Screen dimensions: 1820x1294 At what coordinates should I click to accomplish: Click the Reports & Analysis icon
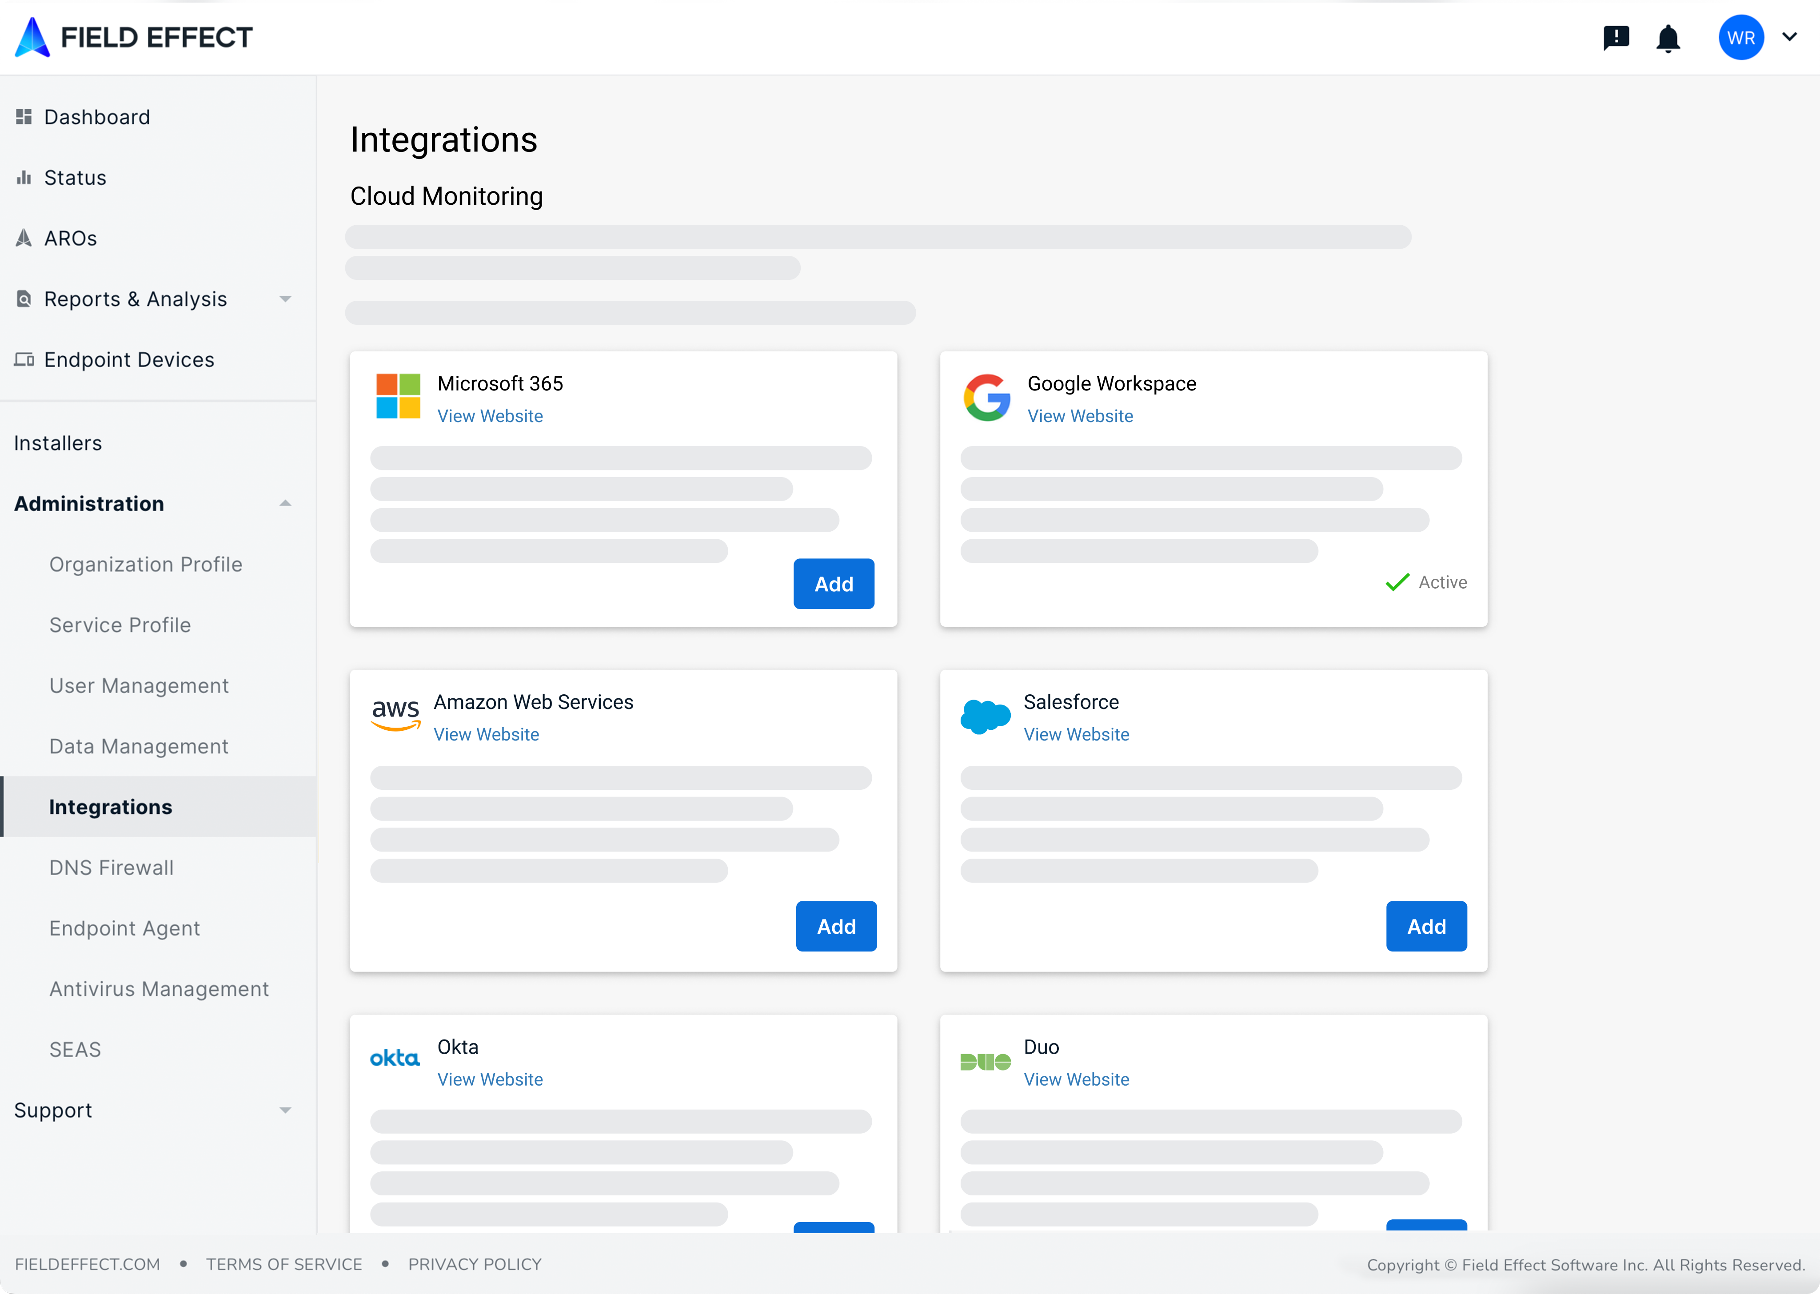click(24, 299)
